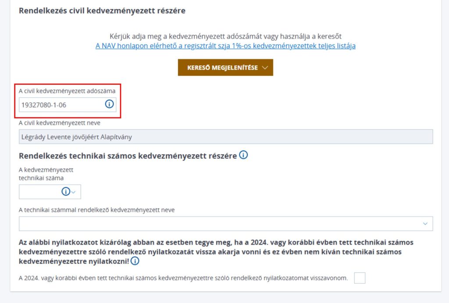Click the visszavonom declaration label text
Image resolution: width=449 pixels, height=303 pixels.
(x=183, y=278)
